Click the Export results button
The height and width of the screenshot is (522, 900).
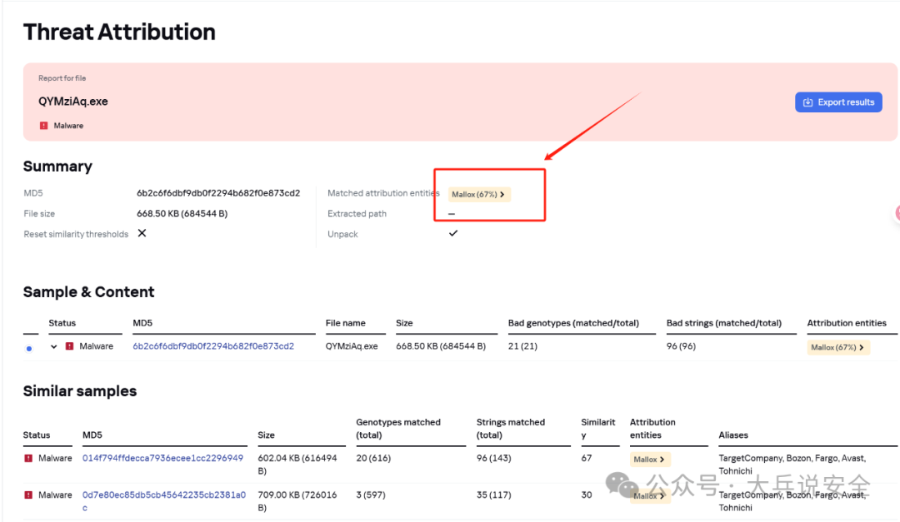pos(837,102)
